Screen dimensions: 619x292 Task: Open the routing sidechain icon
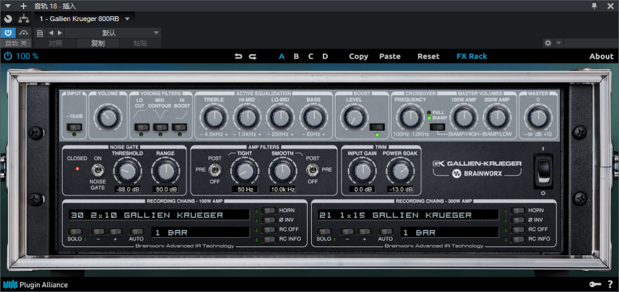24,19
